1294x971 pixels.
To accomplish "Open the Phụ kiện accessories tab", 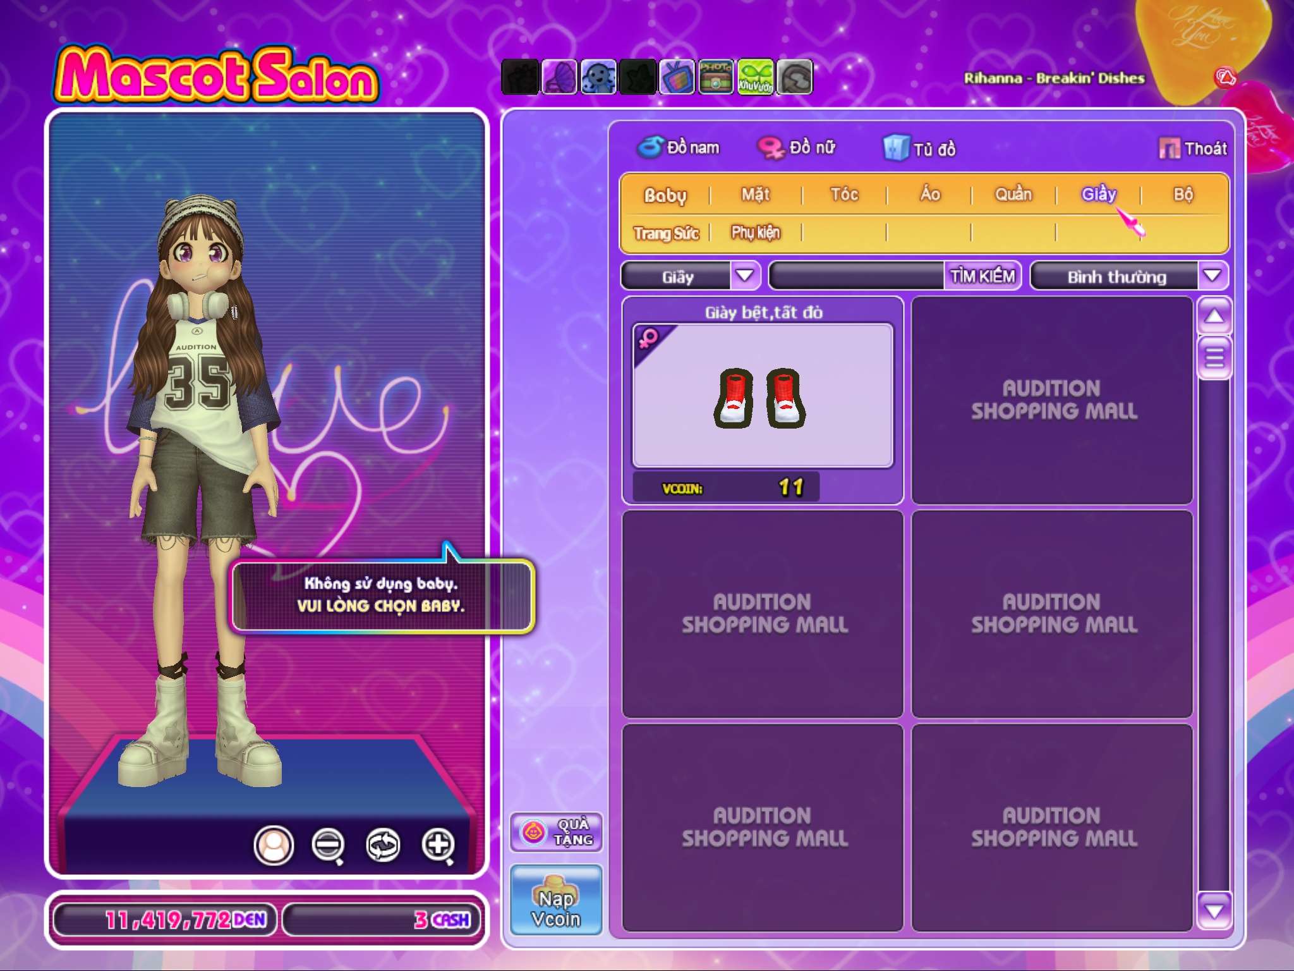I will pyautogui.click(x=756, y=233).
